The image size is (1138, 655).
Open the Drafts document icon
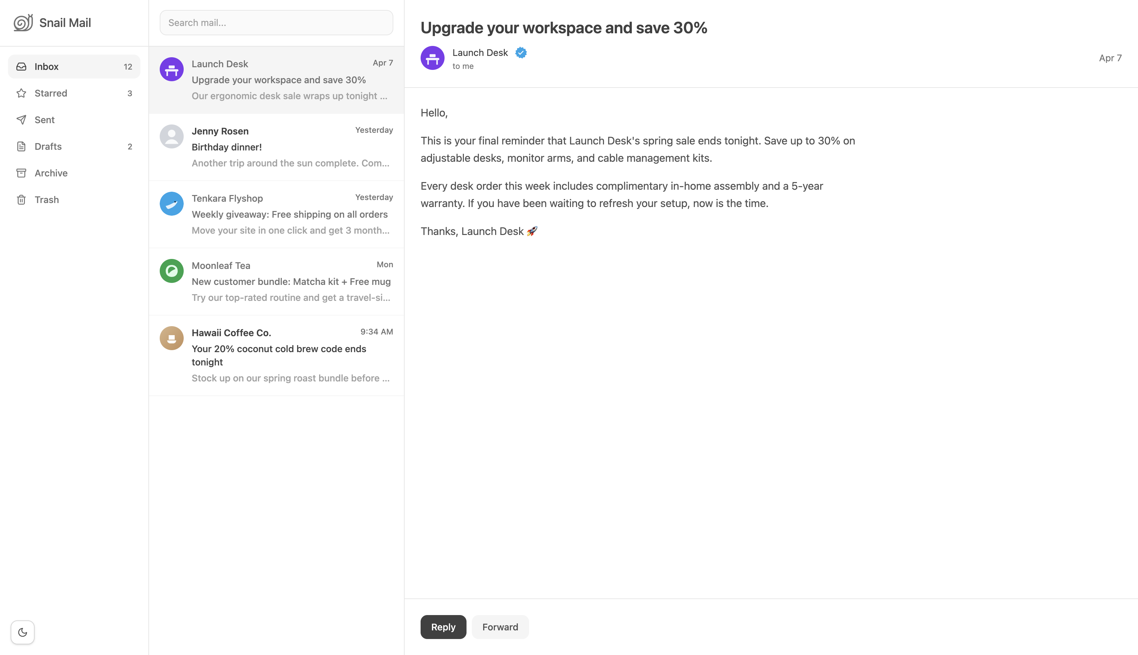coord(22,146)
